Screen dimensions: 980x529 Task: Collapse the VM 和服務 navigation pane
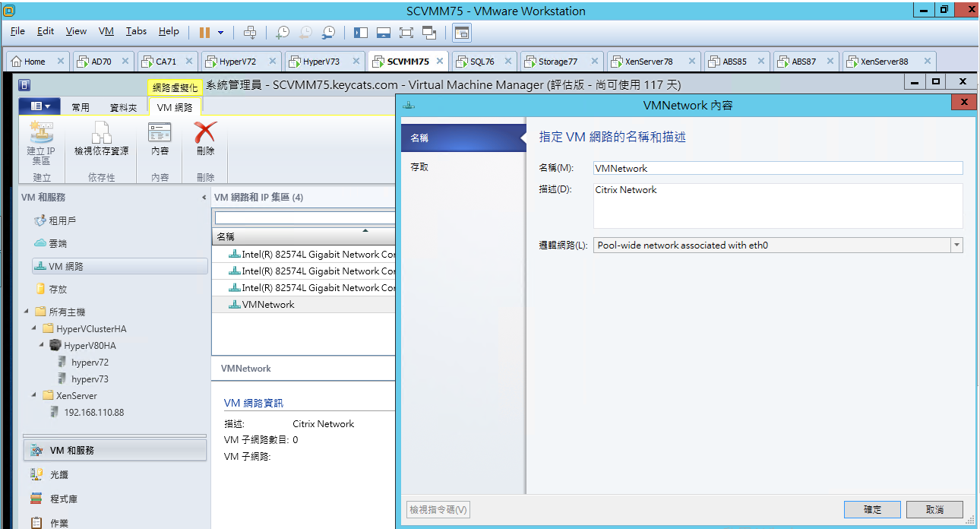pos(204,198)
